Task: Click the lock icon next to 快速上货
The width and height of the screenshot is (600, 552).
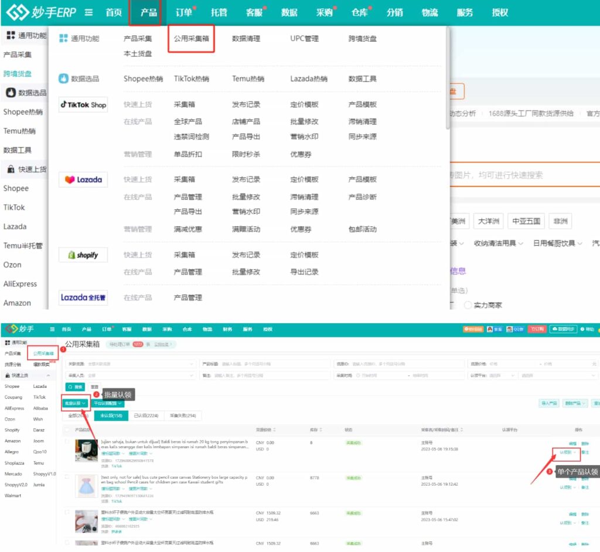Action: pyautogui.click(x=11, y=169)
